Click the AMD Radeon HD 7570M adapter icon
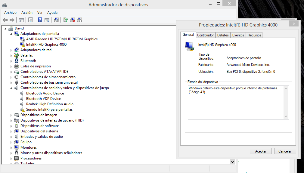Image resolution: width=304 pixels, height=173 pixels. coord(23,39)
